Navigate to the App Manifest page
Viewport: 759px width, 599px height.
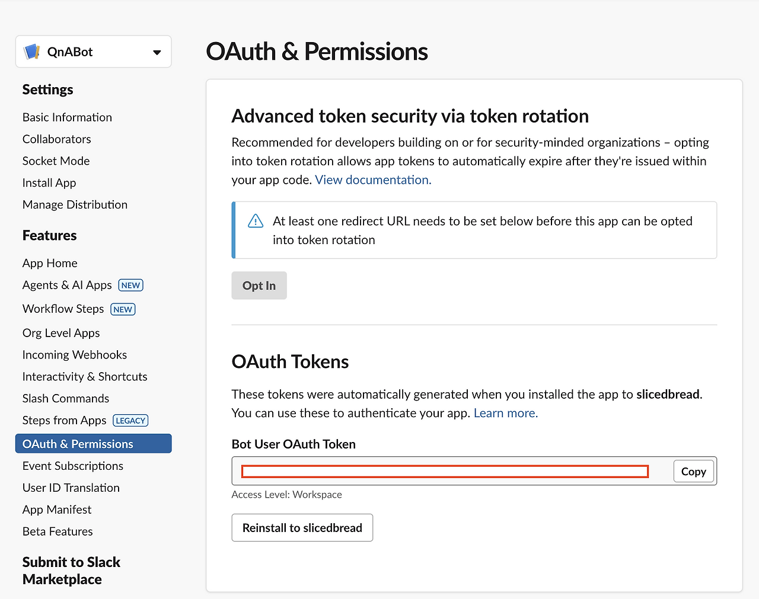point(57,510)
